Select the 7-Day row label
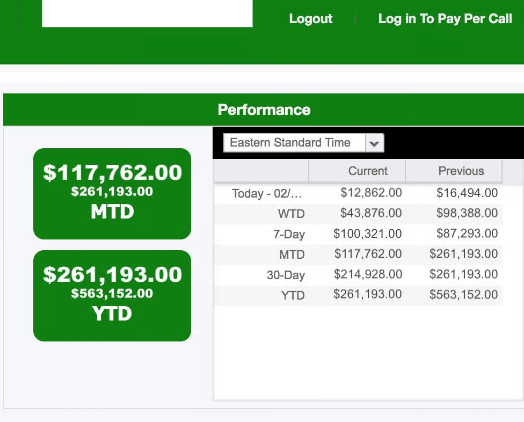The height and width of the screenshot is (422, 524). [x=289, y=234]
